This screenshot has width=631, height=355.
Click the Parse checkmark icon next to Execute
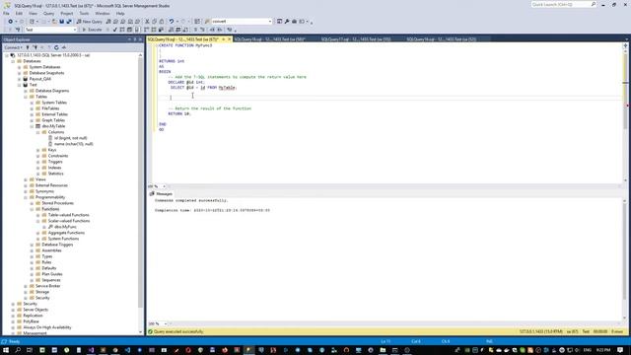click(x=114, y=30)
